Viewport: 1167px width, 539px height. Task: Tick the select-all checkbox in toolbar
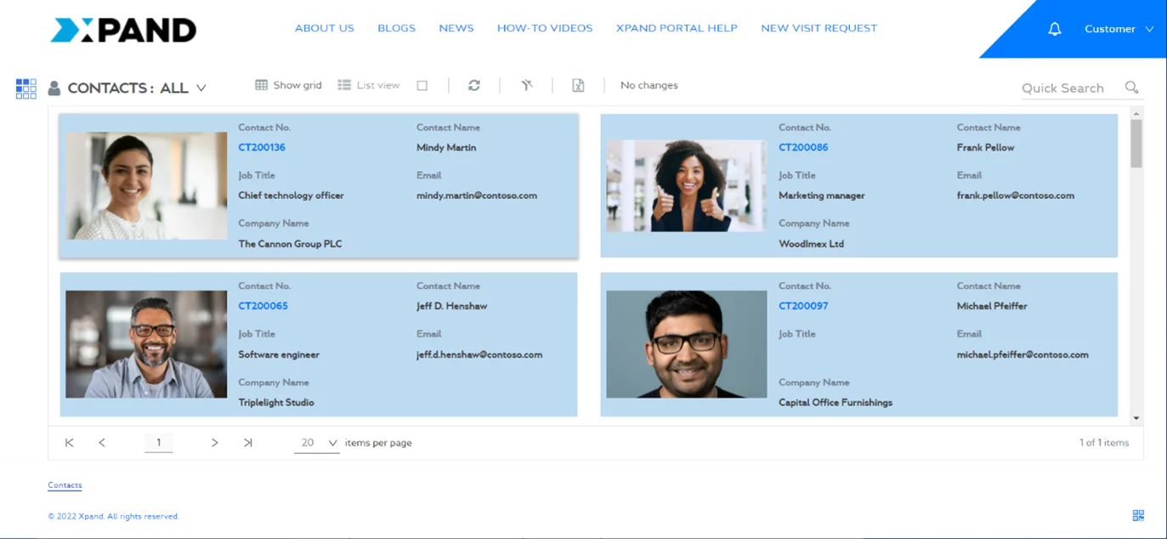coord(422,86)
